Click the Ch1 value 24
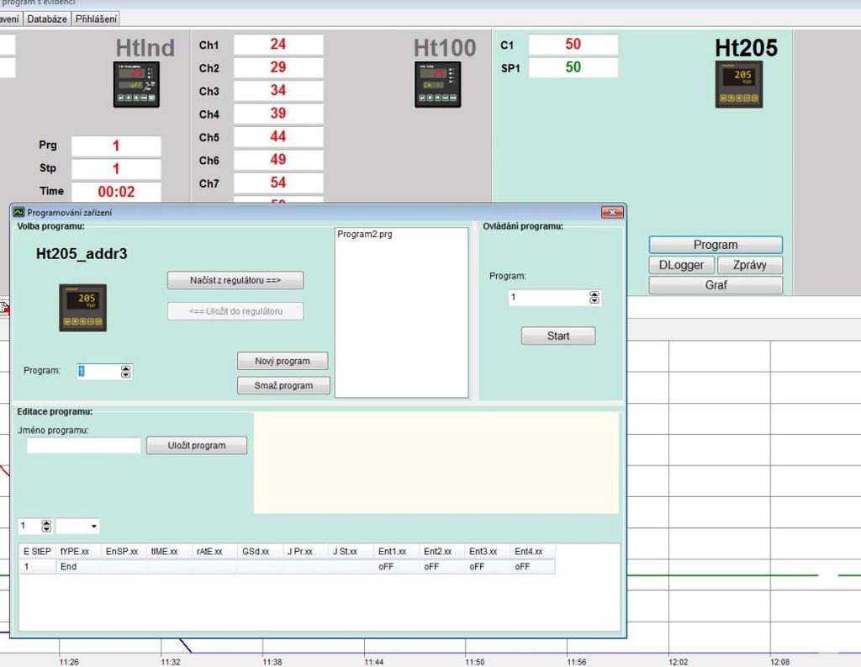The height and width of the screenshot is (667, 861). (x=278, y=45)
